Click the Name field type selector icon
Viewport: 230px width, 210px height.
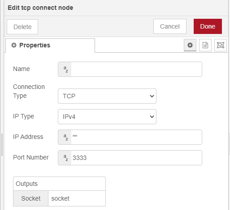[x=65, y=69]
